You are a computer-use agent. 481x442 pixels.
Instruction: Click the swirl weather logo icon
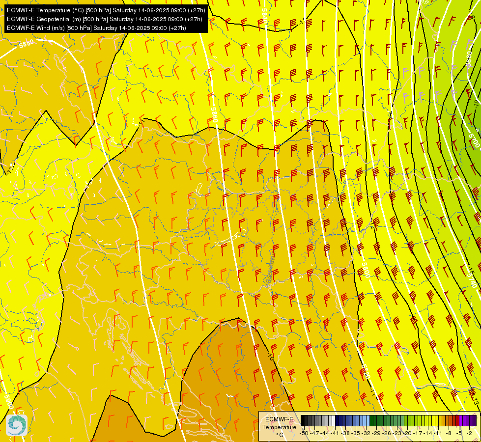[17, 425]
